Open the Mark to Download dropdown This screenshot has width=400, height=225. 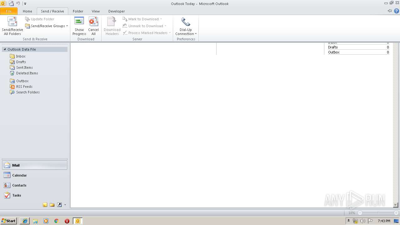pyautogui.click(x=142, y=19)
